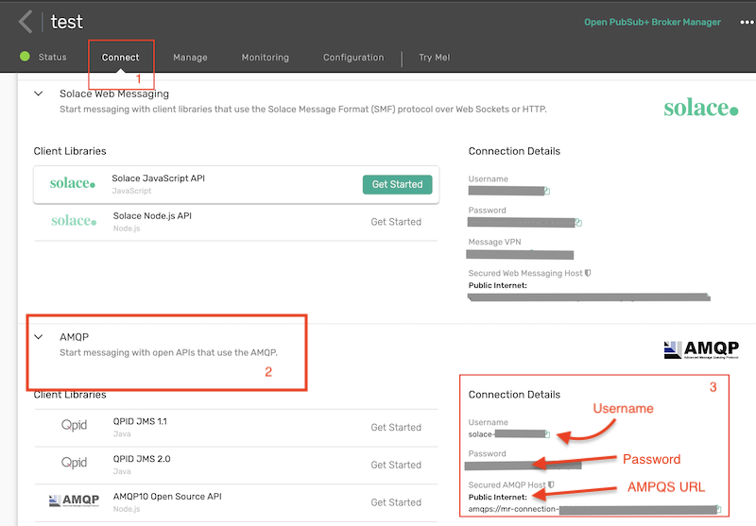The width and height of the screenshot is (756, 526).
Task: Select the QPID JMS 2.0 library title
Action: coord(142,459)
